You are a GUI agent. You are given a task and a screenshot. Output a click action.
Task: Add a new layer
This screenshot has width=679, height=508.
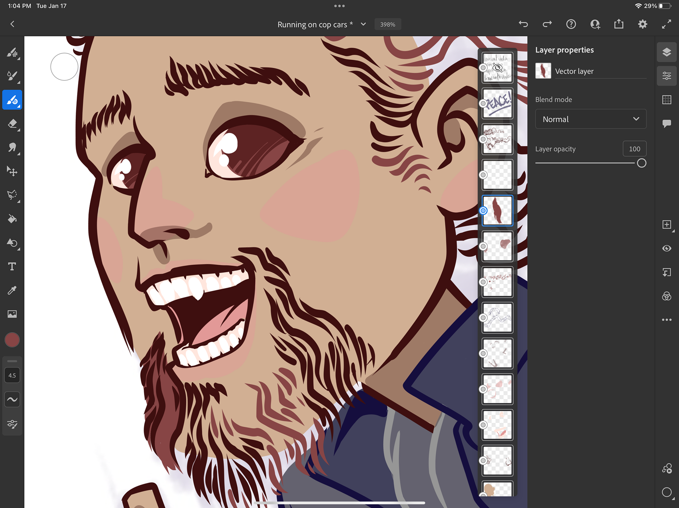[x=667, y=225]
